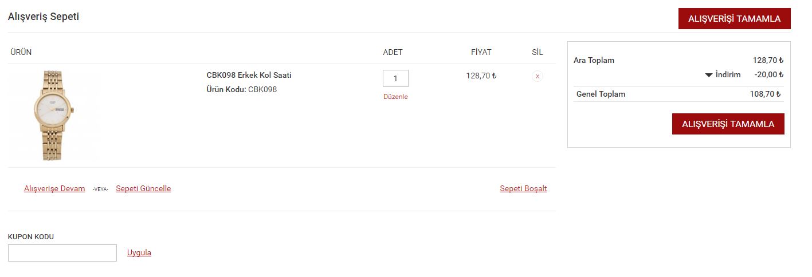The width and height of the screenshot is (812, 277).
Task: Remove the watch using the X icon
Action: [x=537, y=76]
